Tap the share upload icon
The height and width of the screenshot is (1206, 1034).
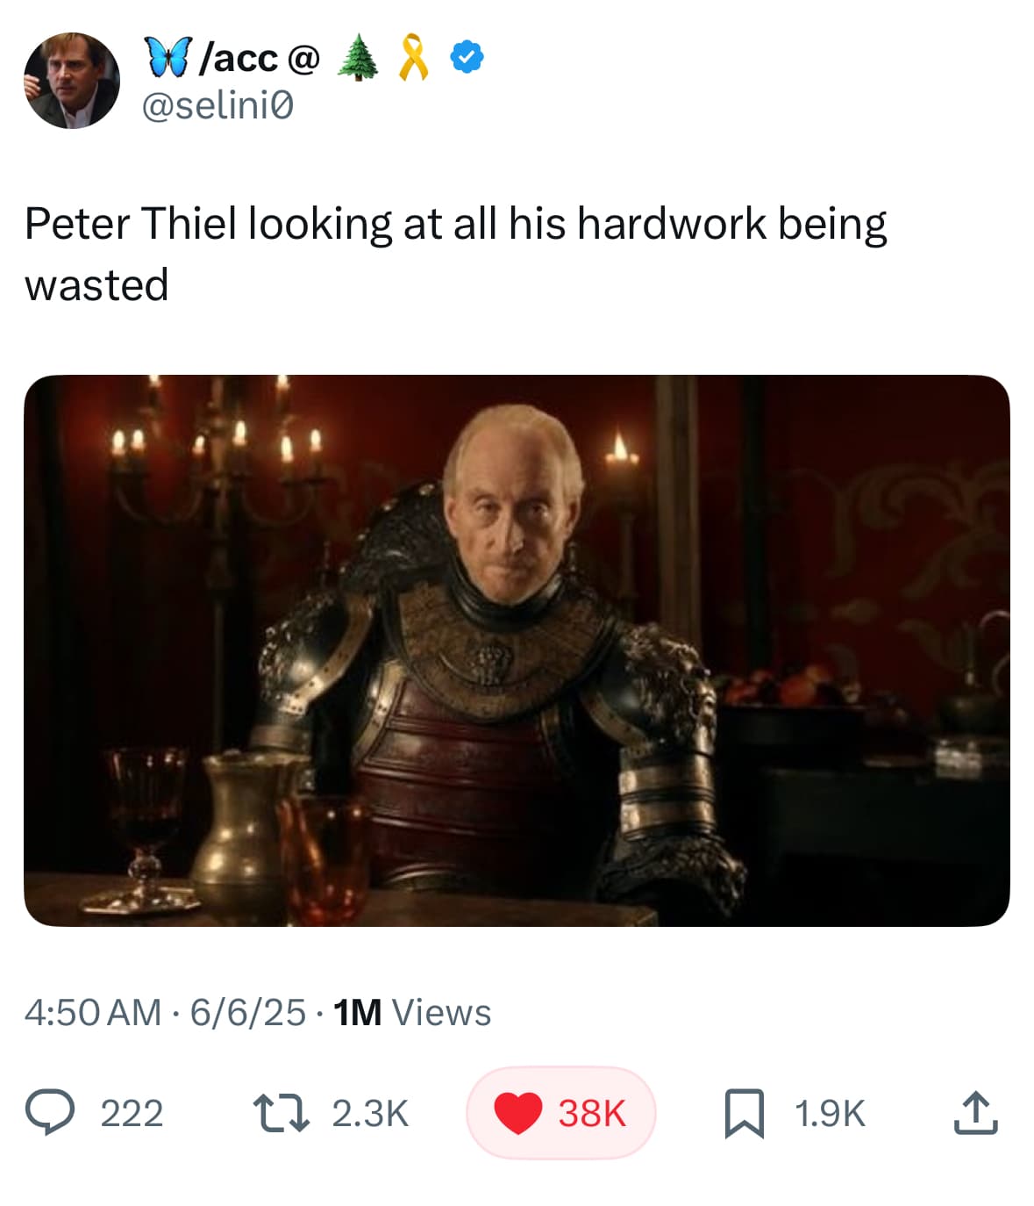pos(975,1112)
